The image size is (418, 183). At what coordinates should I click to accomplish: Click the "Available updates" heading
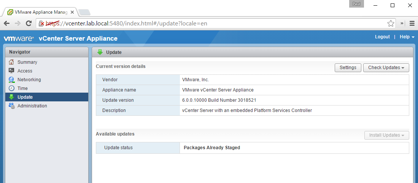coord(115,134)
